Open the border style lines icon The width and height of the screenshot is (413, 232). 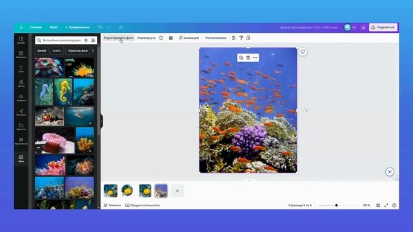170,38
